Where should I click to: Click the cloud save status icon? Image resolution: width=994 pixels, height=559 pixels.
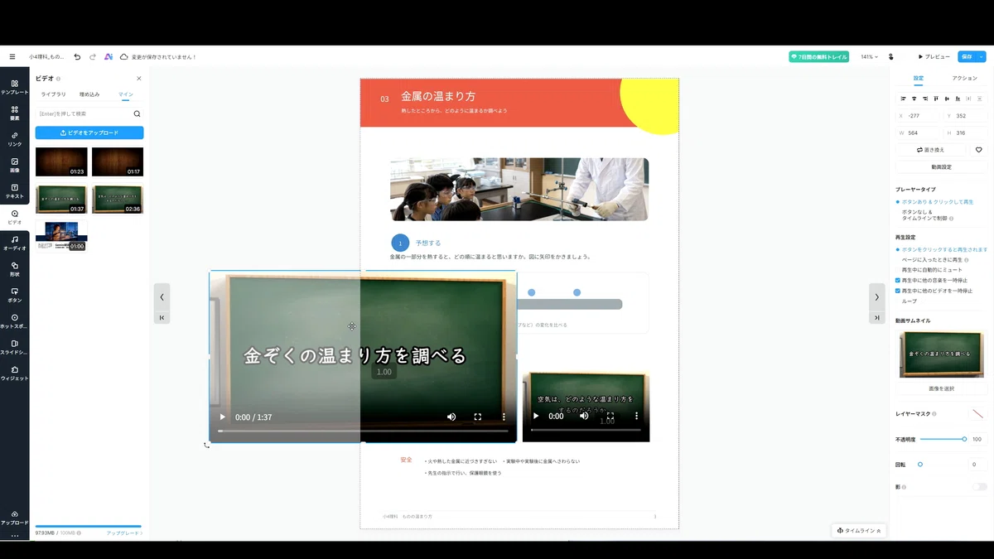[124, 57]
